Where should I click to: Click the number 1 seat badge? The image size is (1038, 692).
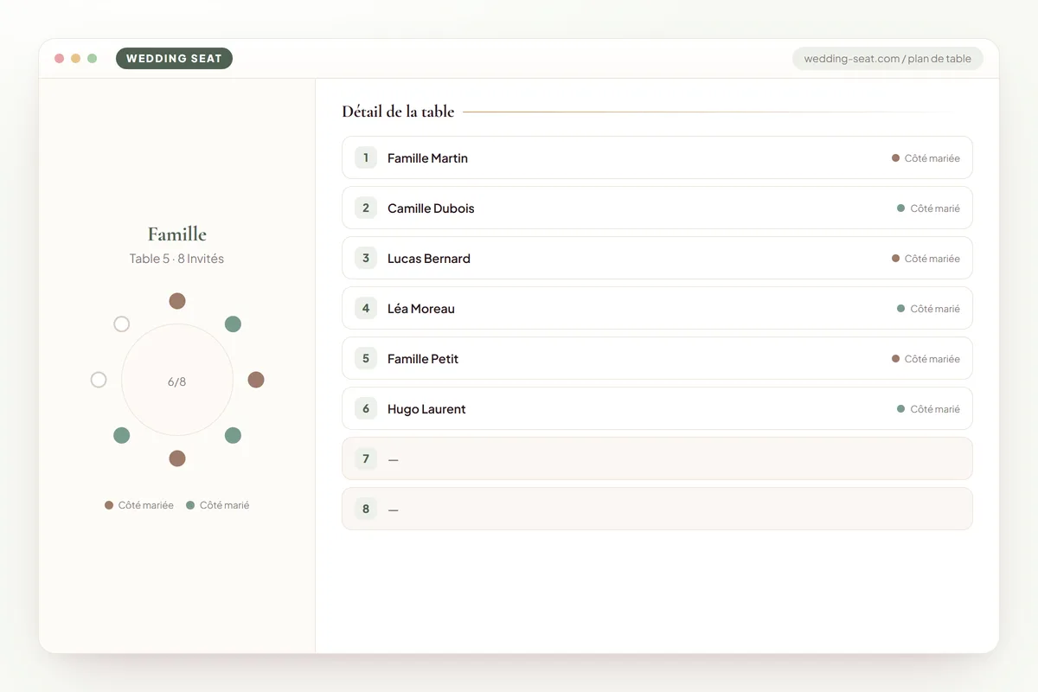(x=366, y=157)
